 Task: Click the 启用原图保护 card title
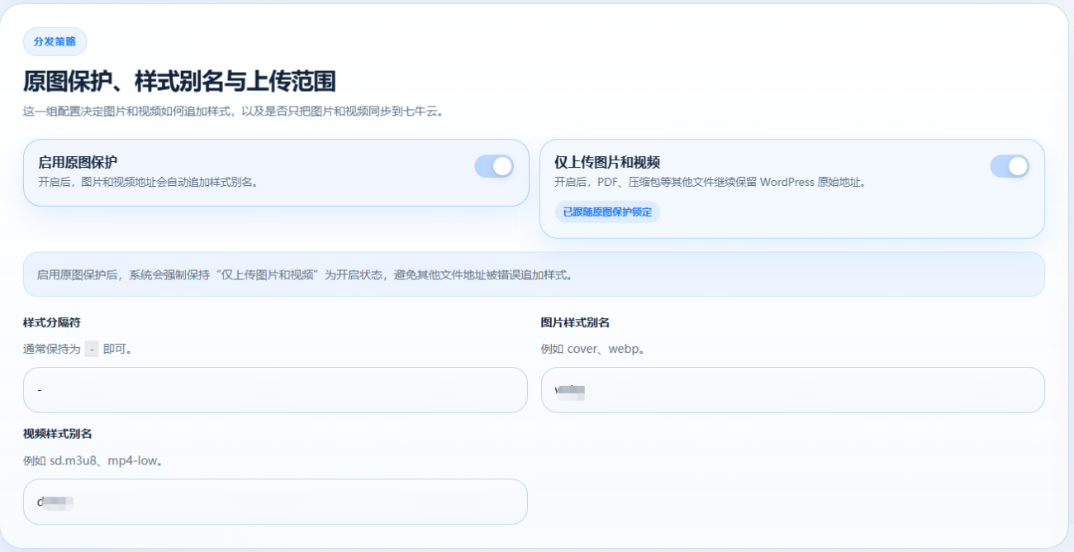pyautogui.click(x=78, y=162)
